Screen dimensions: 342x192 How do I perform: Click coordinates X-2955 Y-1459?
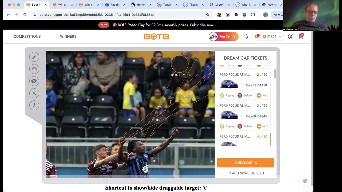(256, 85)
